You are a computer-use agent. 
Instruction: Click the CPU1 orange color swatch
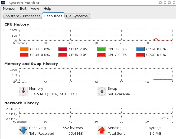24,49
